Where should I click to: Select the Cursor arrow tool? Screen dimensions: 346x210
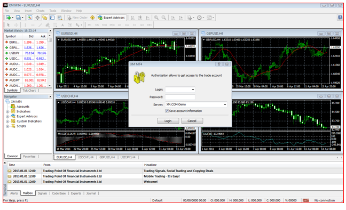9,25
